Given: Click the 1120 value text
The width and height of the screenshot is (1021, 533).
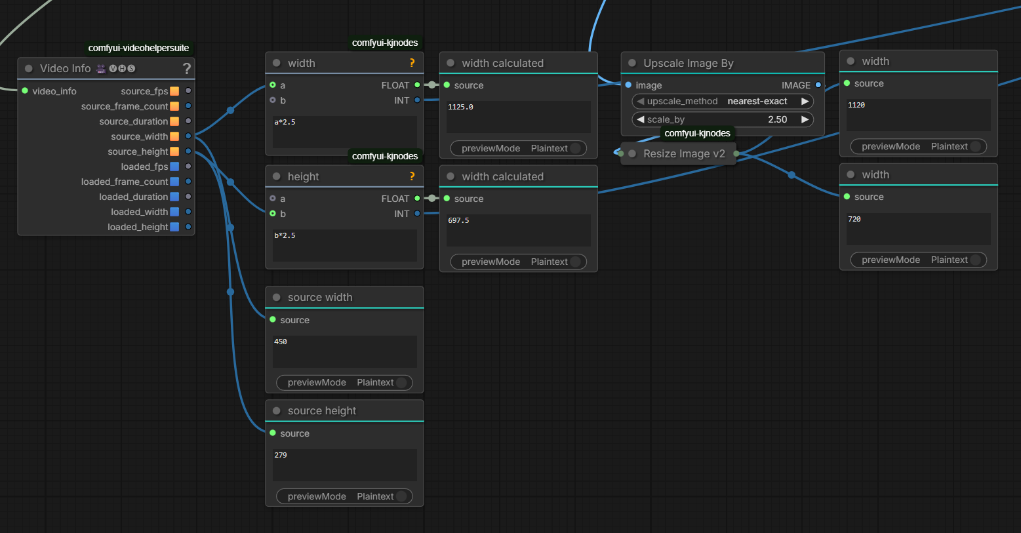Looking at the screenshot, I should [x=856, y=105].
